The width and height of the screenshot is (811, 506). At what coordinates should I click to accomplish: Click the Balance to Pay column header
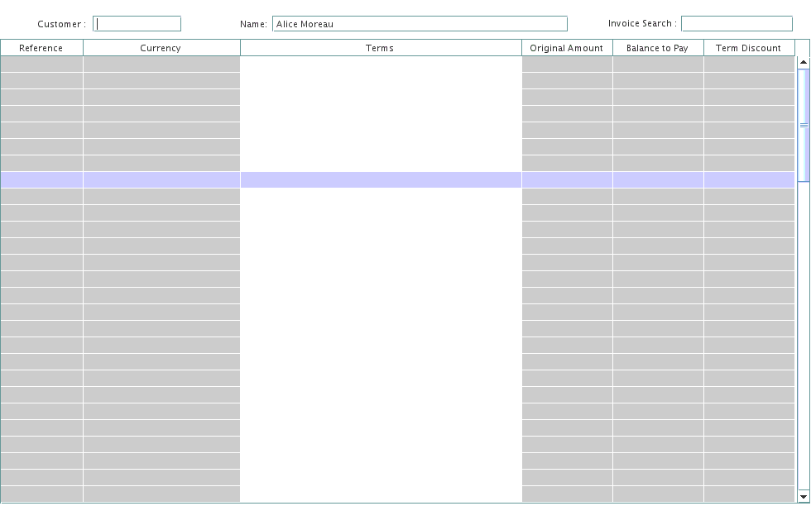658,48
